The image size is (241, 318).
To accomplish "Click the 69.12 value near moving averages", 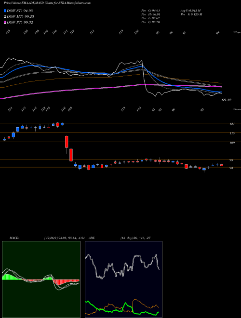I will pyautogui.click(x=227, y=100).
